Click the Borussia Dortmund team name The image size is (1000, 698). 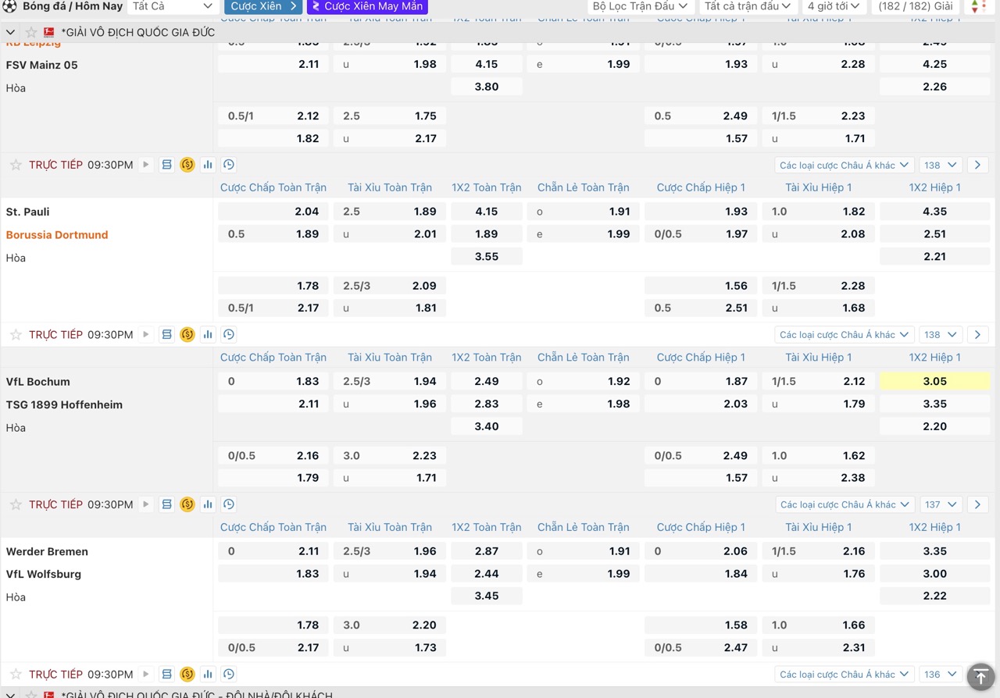pyautogui.click(x=57, y=235)
